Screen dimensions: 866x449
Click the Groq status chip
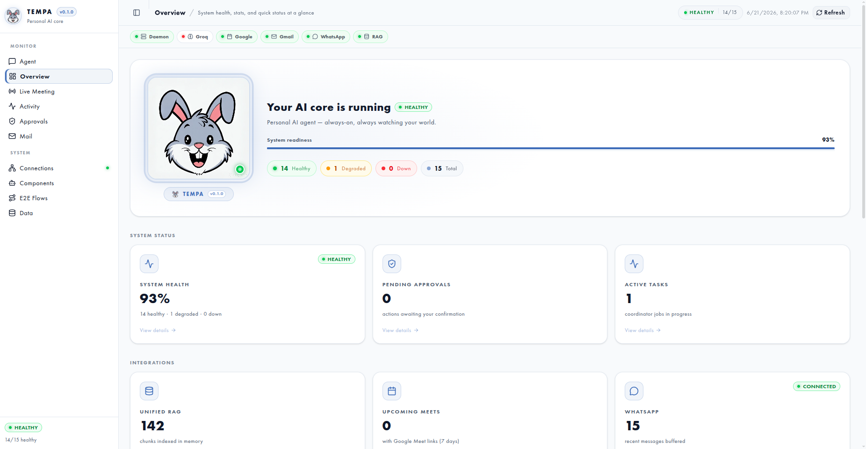point(195,36)
